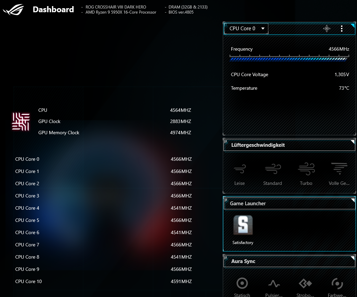Click the target crosshair icon in CPU panel
The height and width of the screenshot is (297, 357).
click(327, 29)
